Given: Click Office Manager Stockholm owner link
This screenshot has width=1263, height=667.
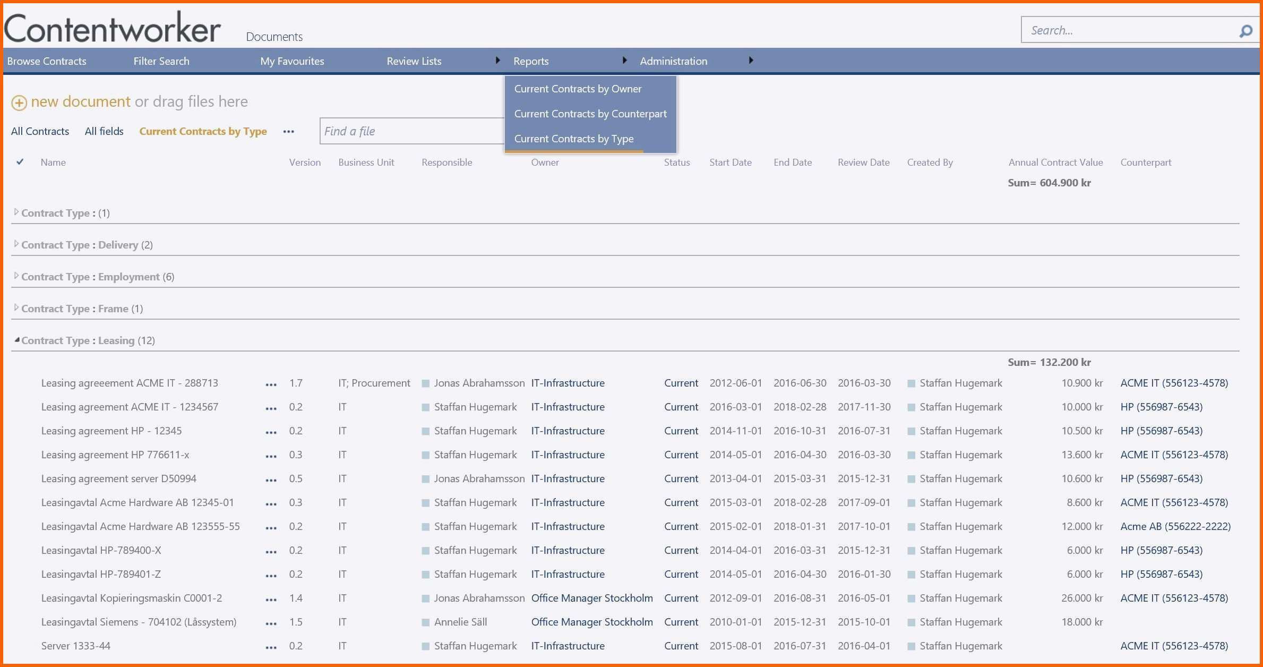Looking at the screenshot, I should (591, 598).
